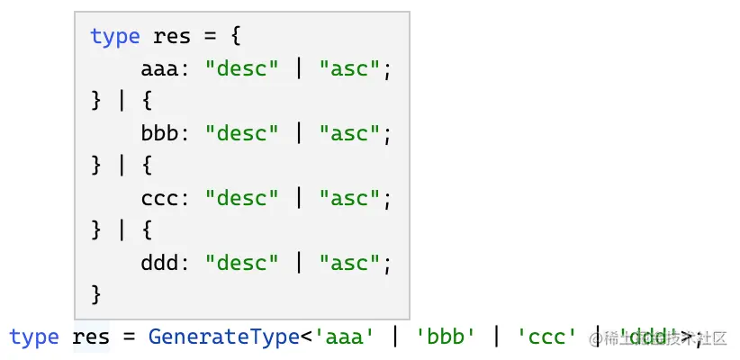740x360 pixels.
Task: Click the res name inside the hover tooltip
Action: click(172, 37)
